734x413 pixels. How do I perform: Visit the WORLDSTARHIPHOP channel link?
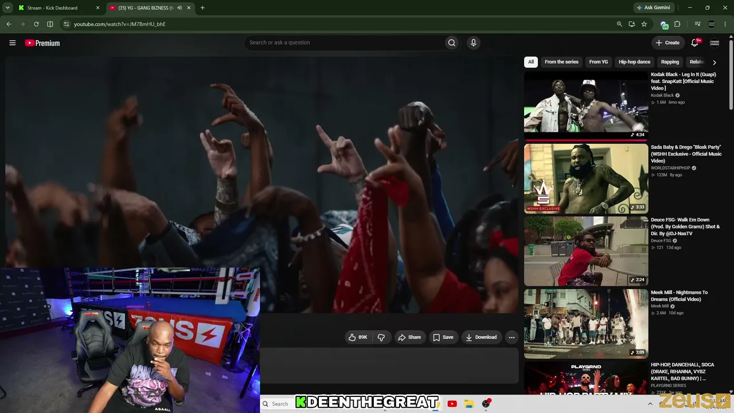[670, 168]
